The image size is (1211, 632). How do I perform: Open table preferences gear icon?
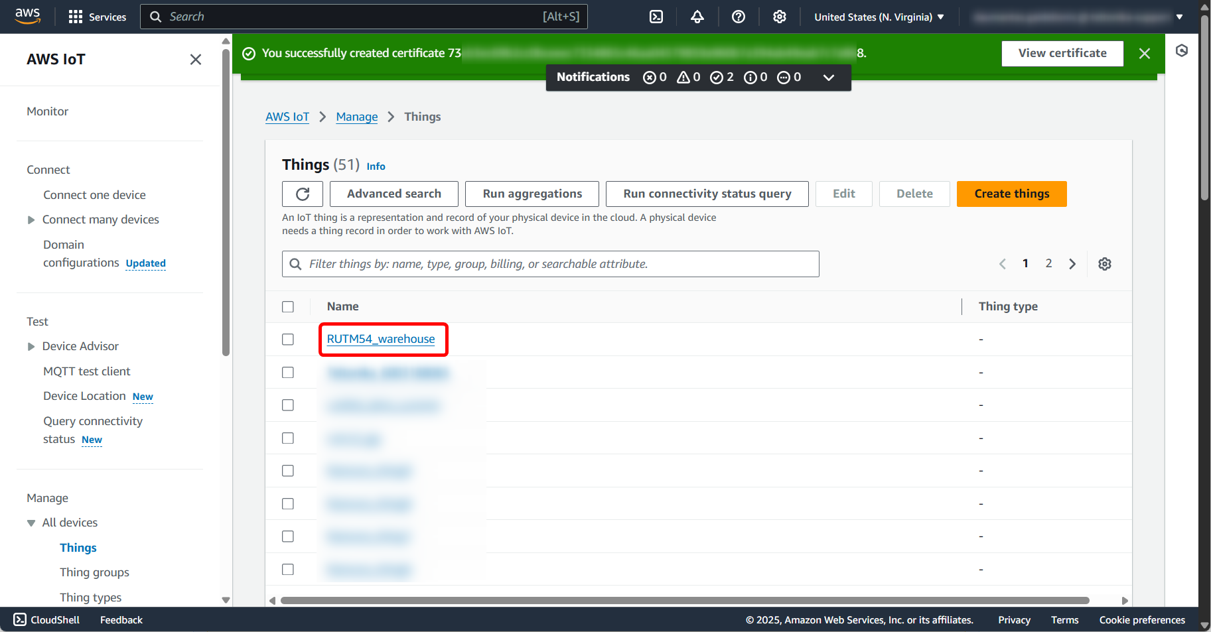point(1104,264)
